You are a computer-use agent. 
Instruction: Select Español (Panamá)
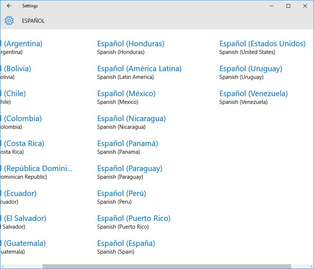click(128, 143)
